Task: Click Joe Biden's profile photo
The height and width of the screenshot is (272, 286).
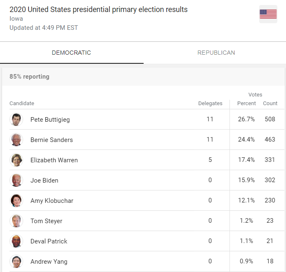Action: (16, 180)
